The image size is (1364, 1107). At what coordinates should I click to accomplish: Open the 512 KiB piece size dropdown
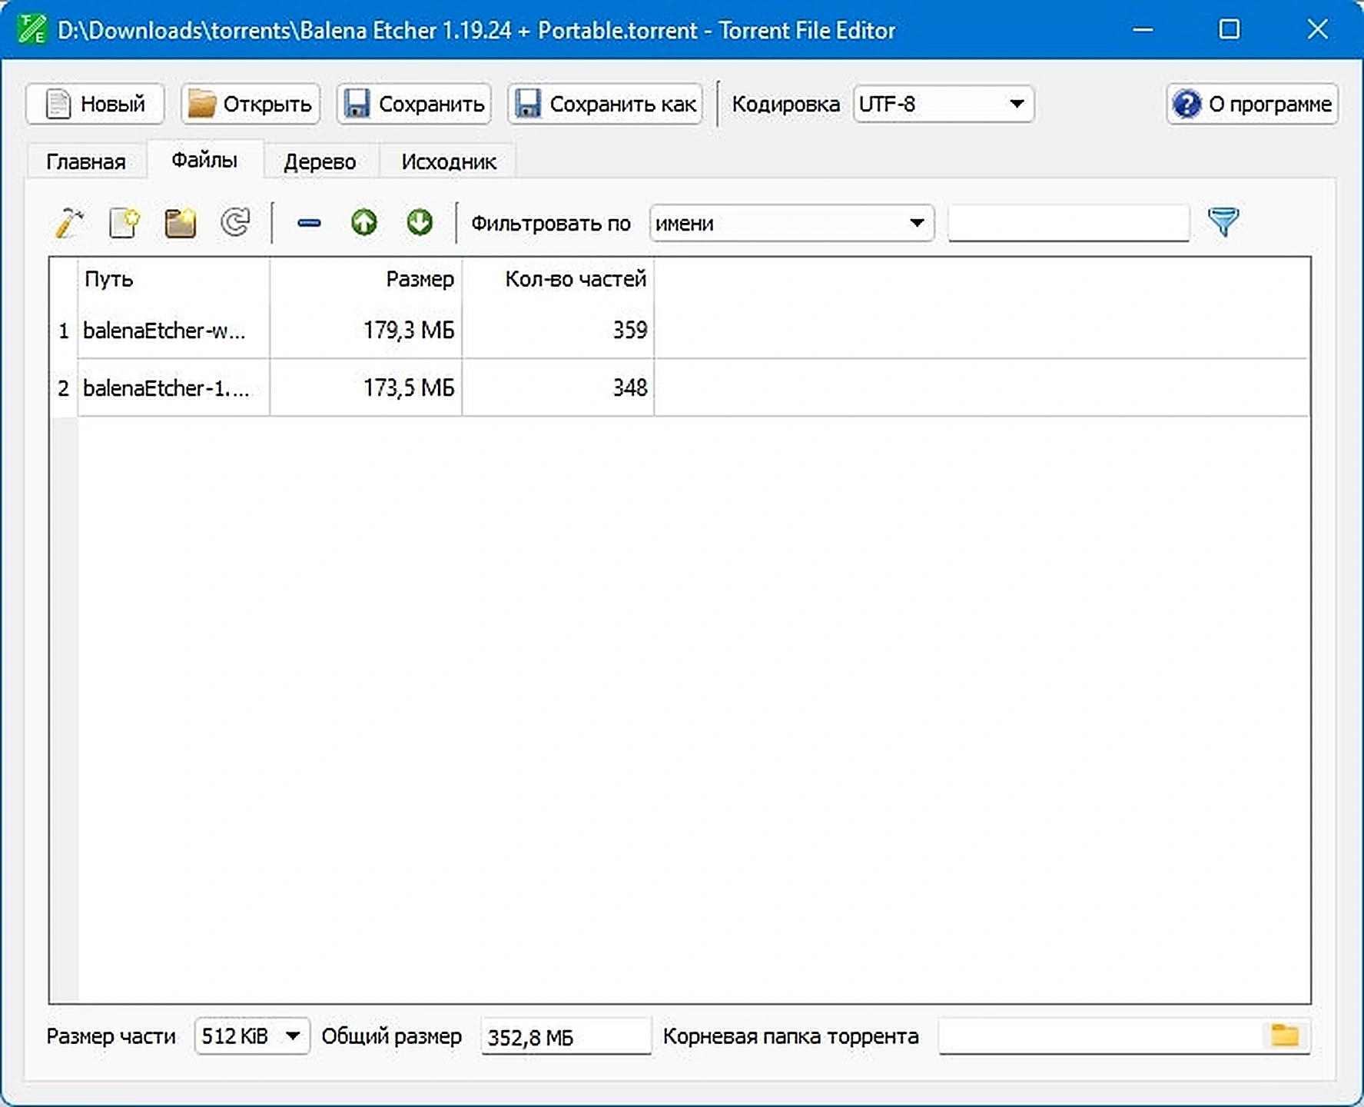point(252,1036)
